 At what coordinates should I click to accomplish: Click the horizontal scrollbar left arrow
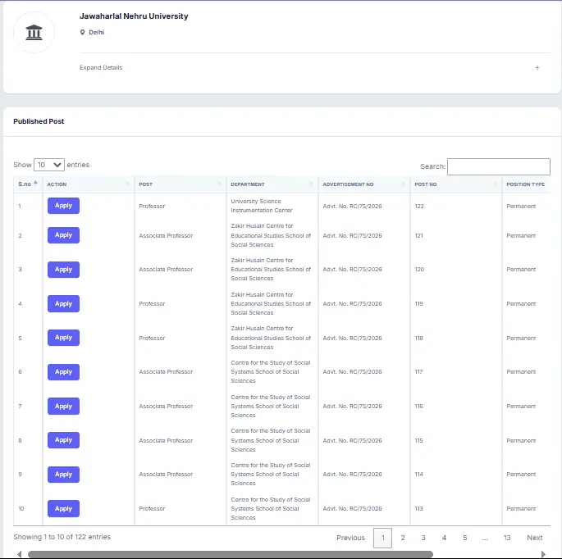(19, 554)
